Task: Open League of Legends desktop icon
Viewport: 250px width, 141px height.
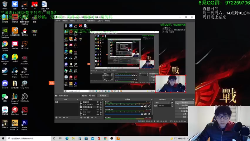Action: 15,99
